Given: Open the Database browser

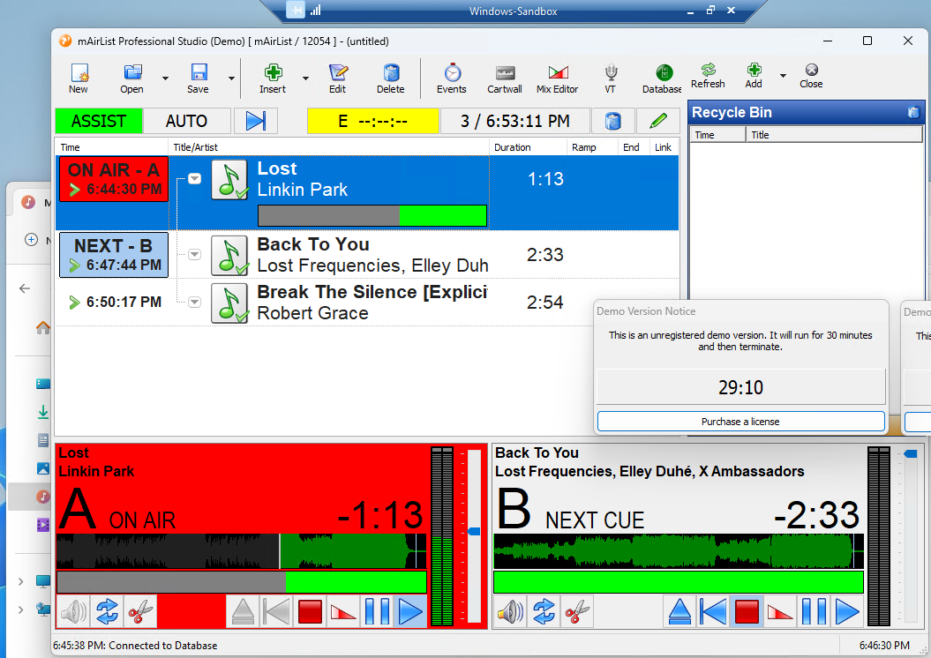Looking at the screenshot, I should click(x=662, y=79).
